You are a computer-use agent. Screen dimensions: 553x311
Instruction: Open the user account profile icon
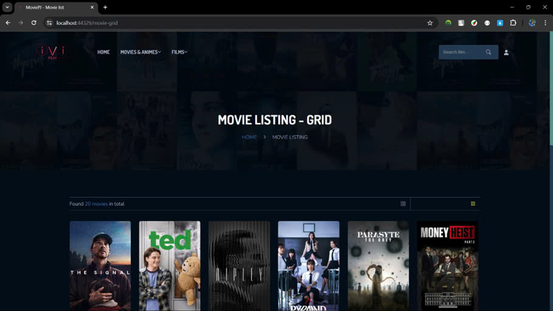coord(506,52)
